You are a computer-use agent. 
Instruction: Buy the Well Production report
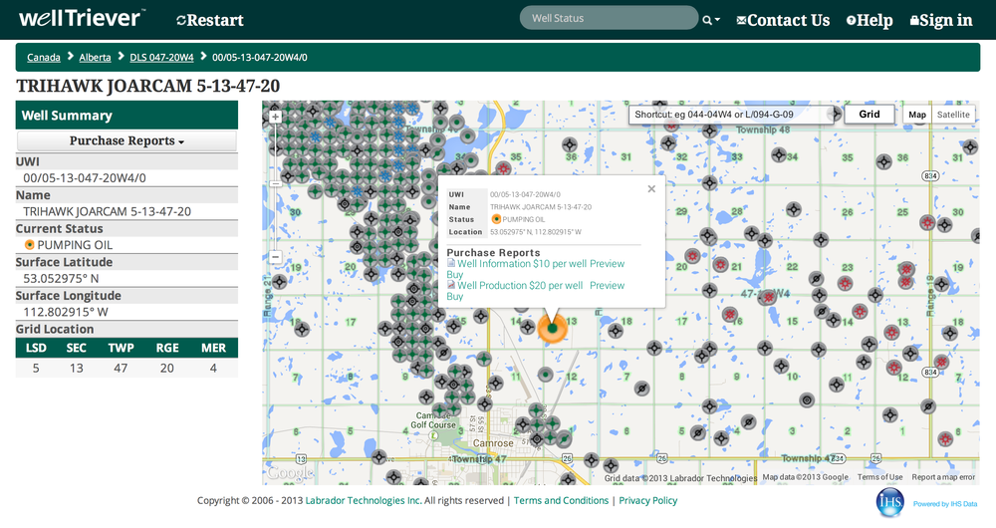tap(454, 297)
